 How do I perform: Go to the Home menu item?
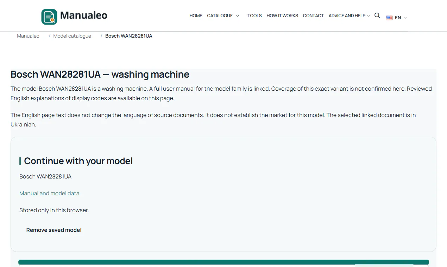coord(196,16)
